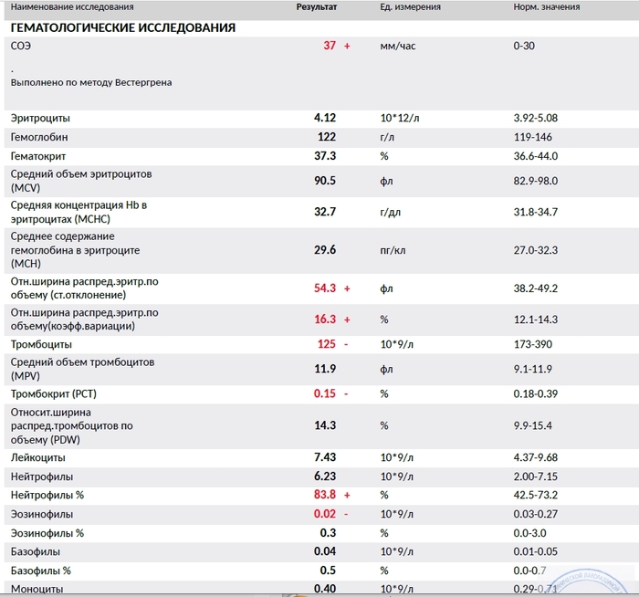The width and height of the screenshot is (639, 597).
Task: Select the MCV result value 90.5
Action: (325, 181)
